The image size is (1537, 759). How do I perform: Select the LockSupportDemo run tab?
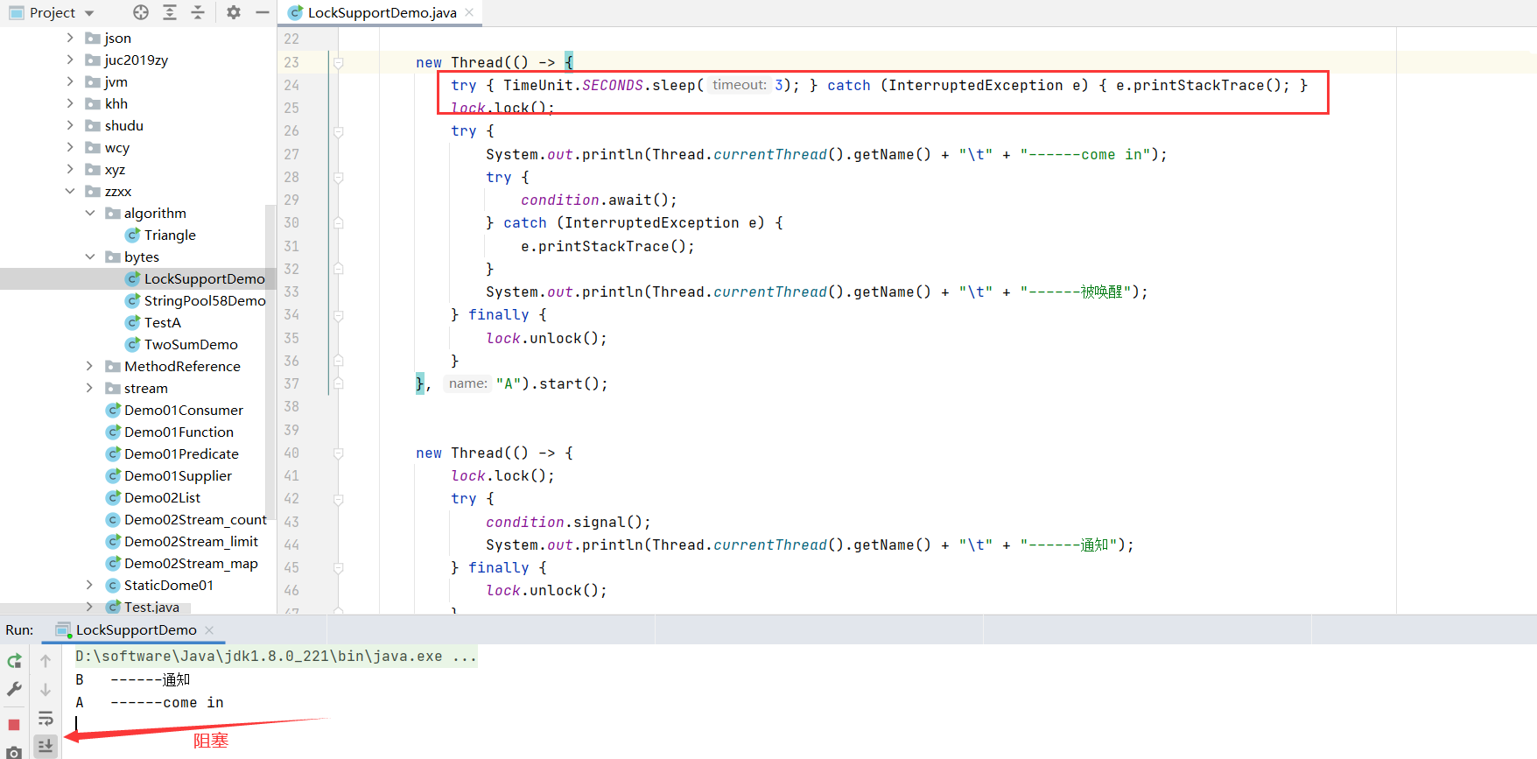tap(136, 629)
